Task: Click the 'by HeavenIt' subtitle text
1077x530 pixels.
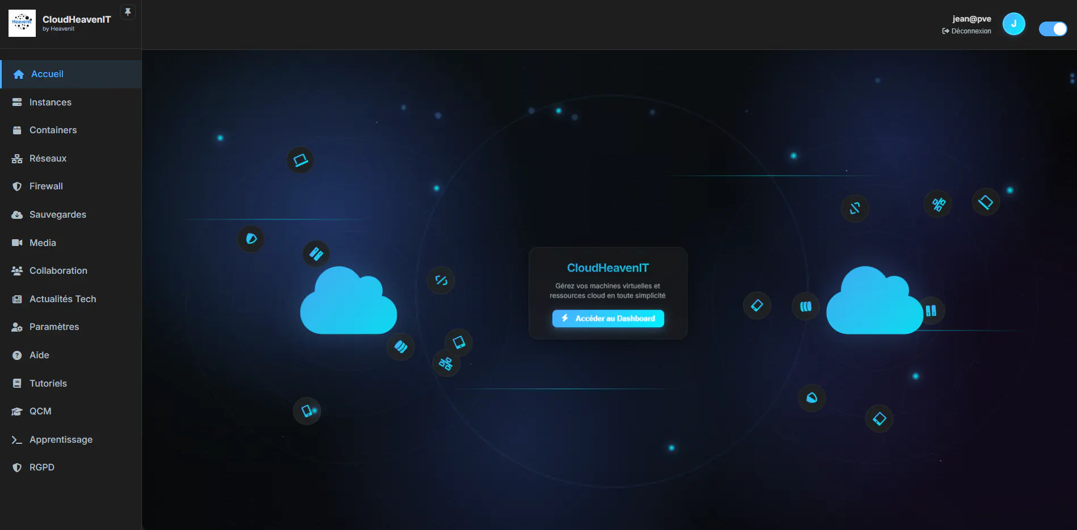Action: pyautogui.click(x=58, y=29)
